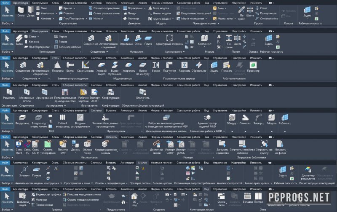Expand Армирование panel dropdown in Конструкция ribbon
This screenshot has height=212, width=337.
184,51
